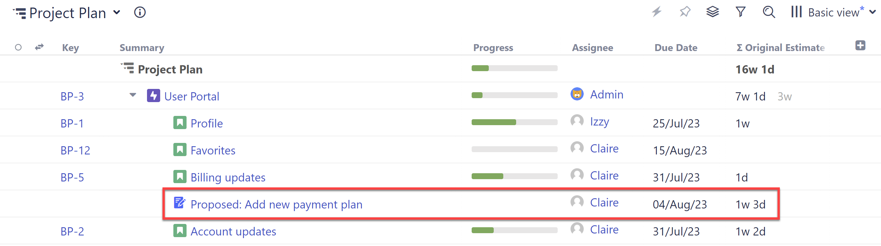881x246 pixels.
Task: Click Admin's avatar on the User Portal row
Action: 577,94
